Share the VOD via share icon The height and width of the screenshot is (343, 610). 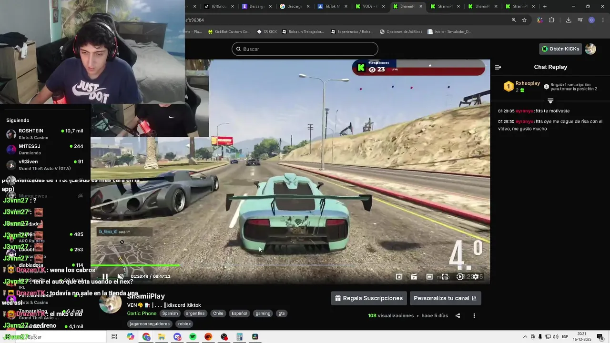pos(458,315)
